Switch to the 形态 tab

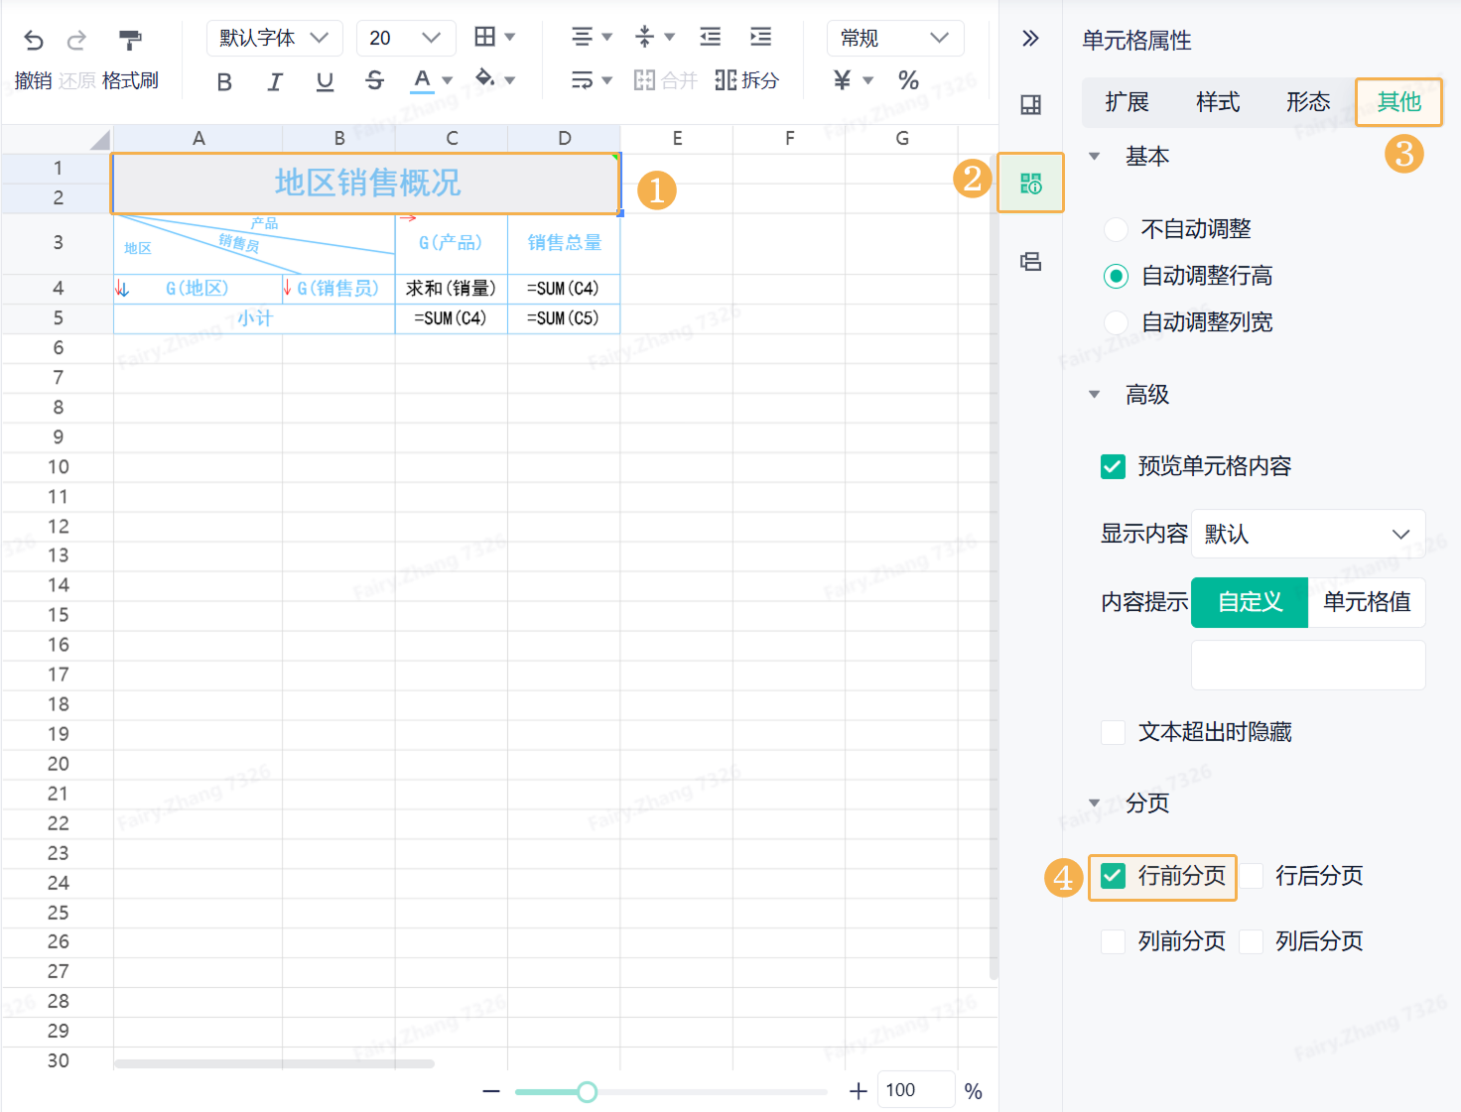1308,102
